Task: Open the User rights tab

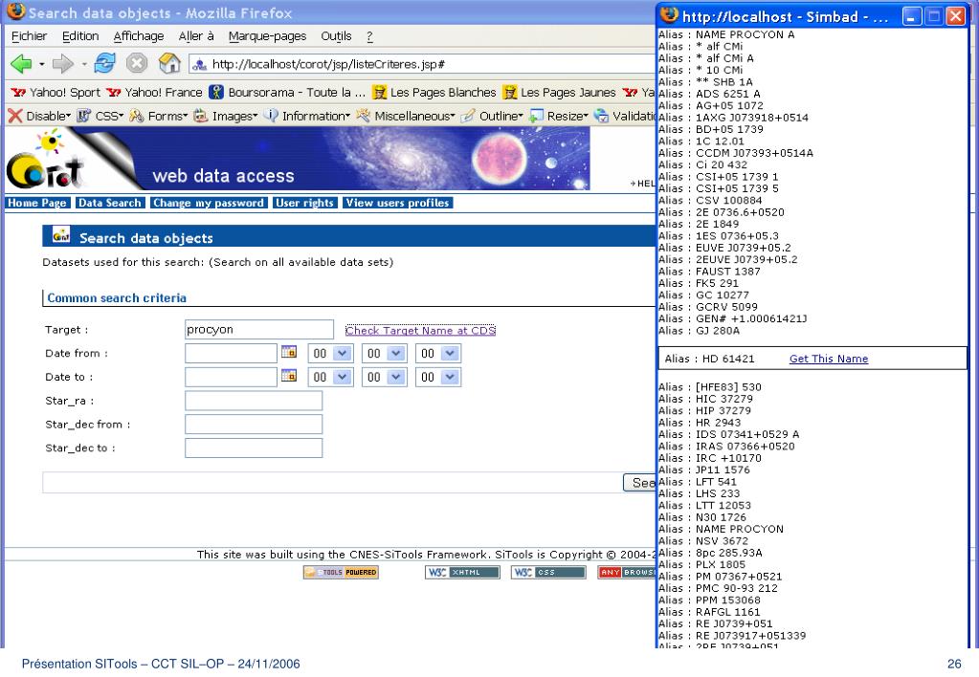Action: coord(304,203)
